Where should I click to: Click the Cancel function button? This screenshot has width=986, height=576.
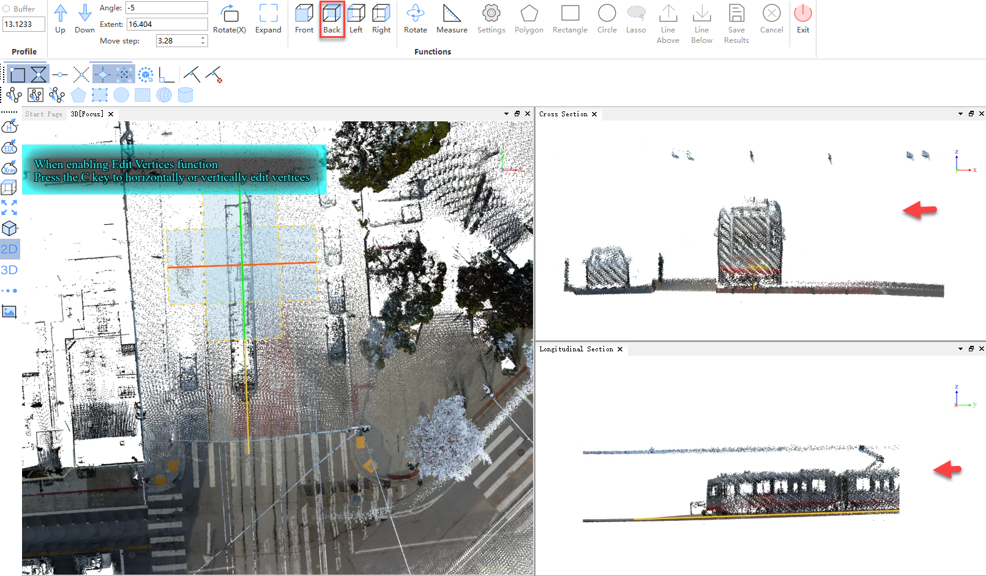pos(771,19)
